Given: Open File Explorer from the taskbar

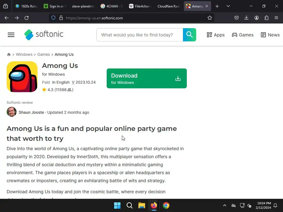Looking at the screenshot, I should 142,205.
